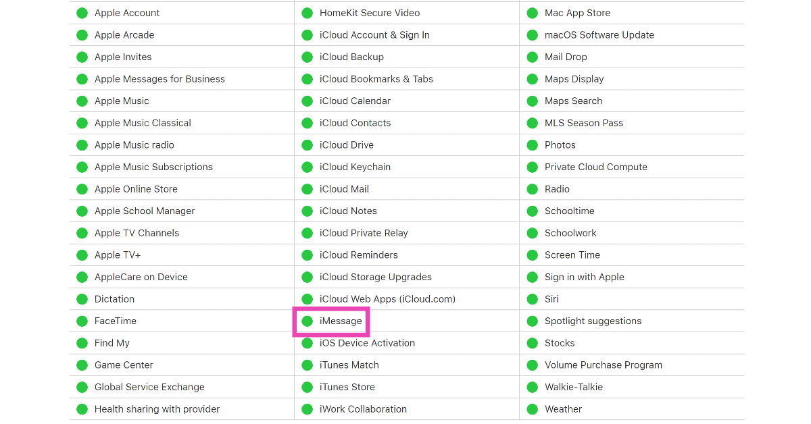Click the green indicator beside Weather
Image resolution: width=811 pixels, height=424 pixels.
[532, 409]
